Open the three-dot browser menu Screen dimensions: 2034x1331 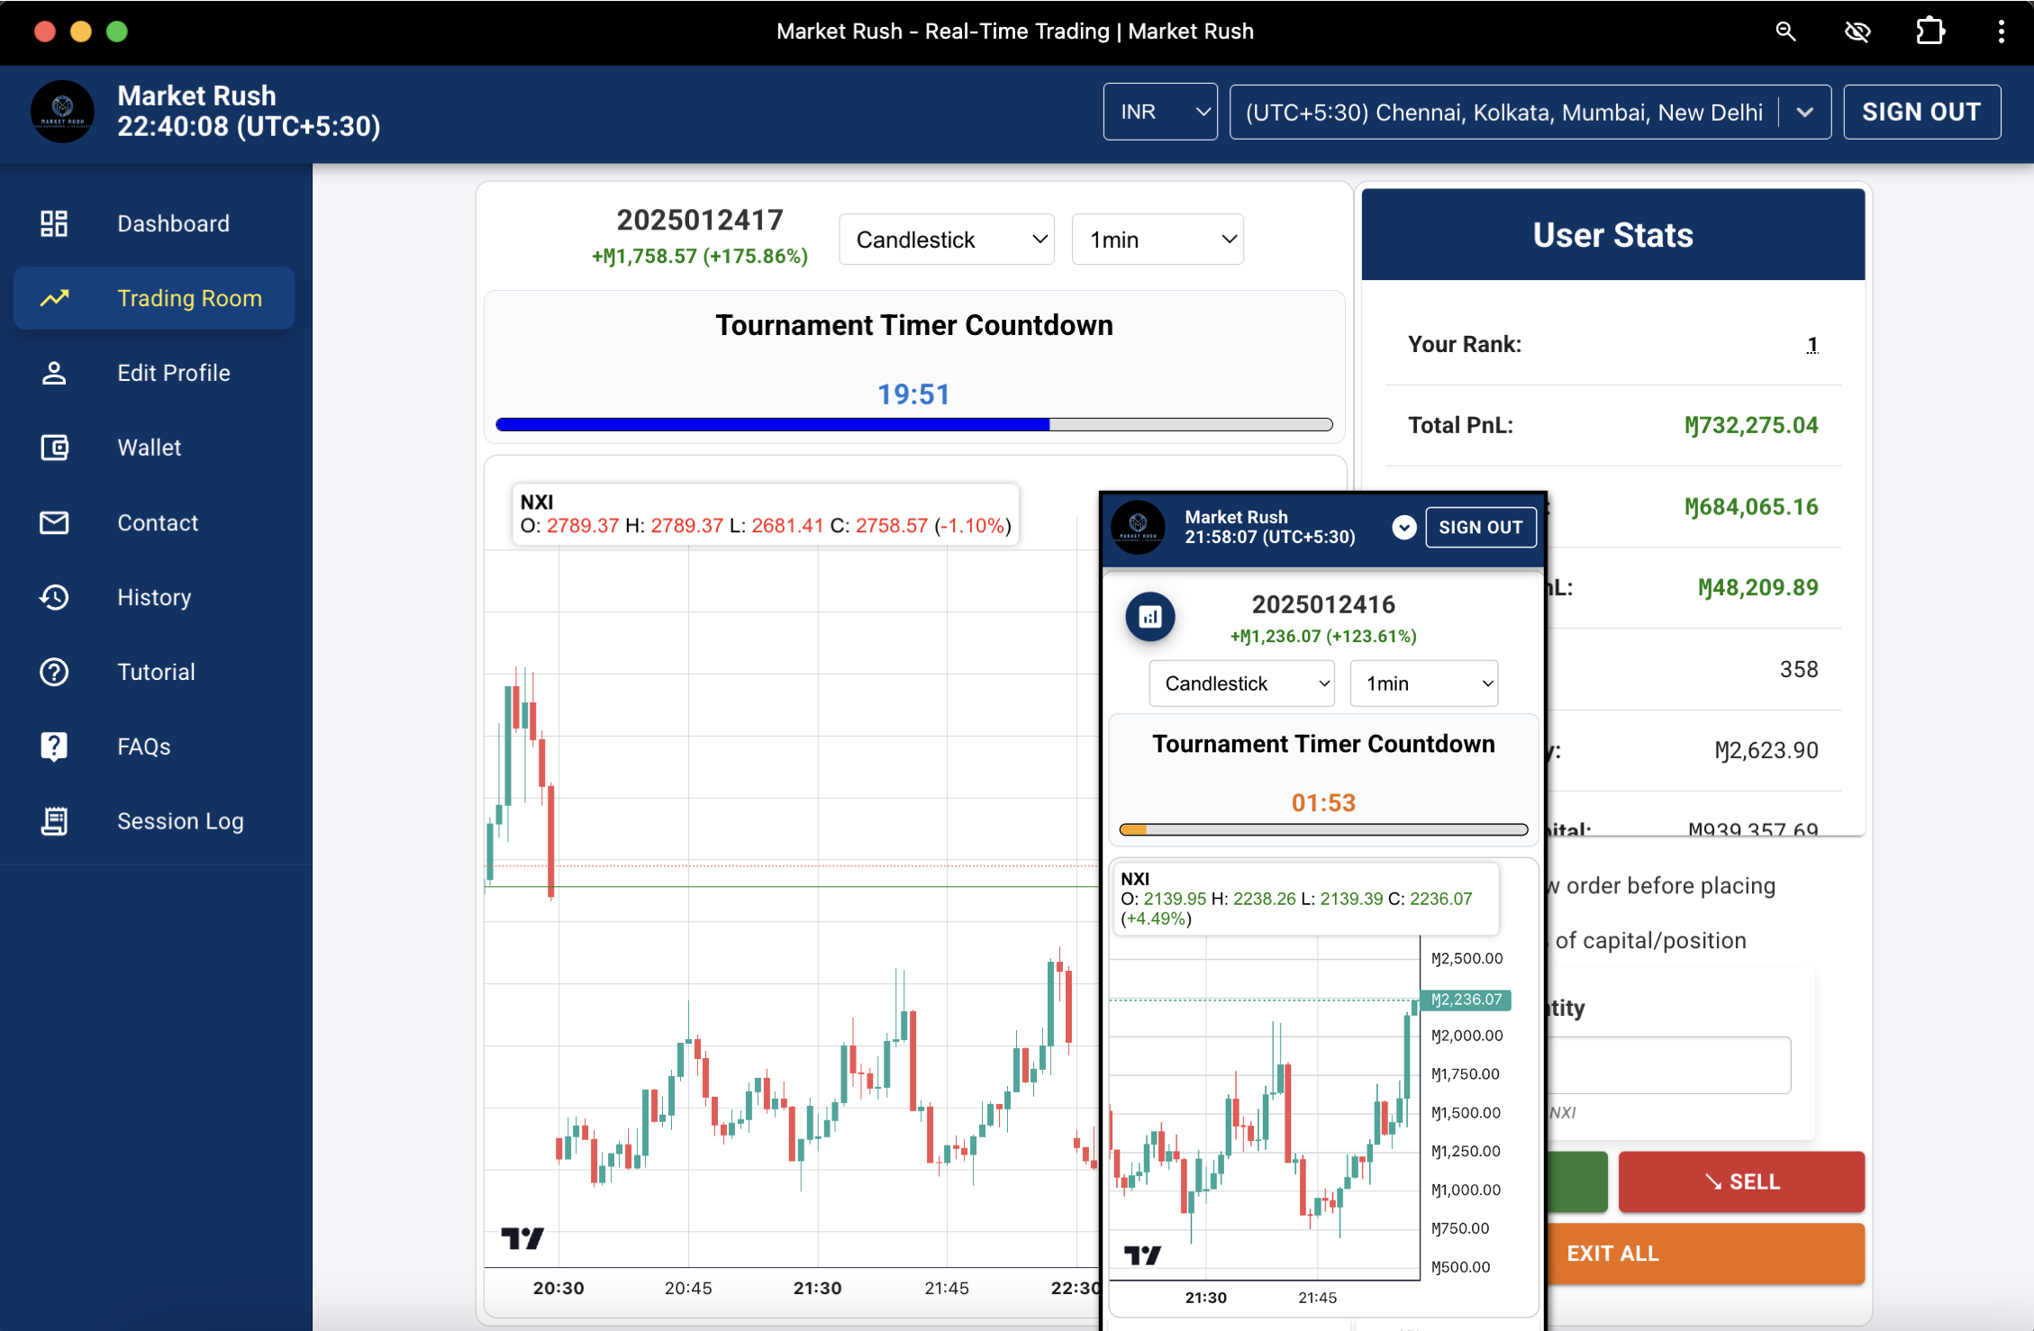[x=2001, y=32]
